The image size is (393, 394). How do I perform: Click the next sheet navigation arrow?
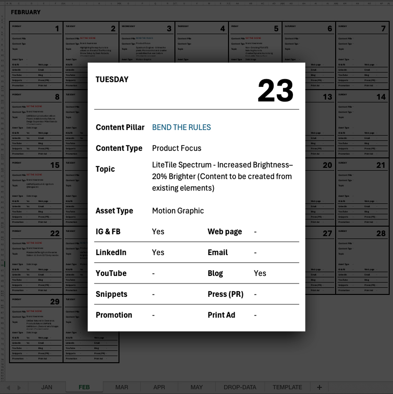pos(19,387)
